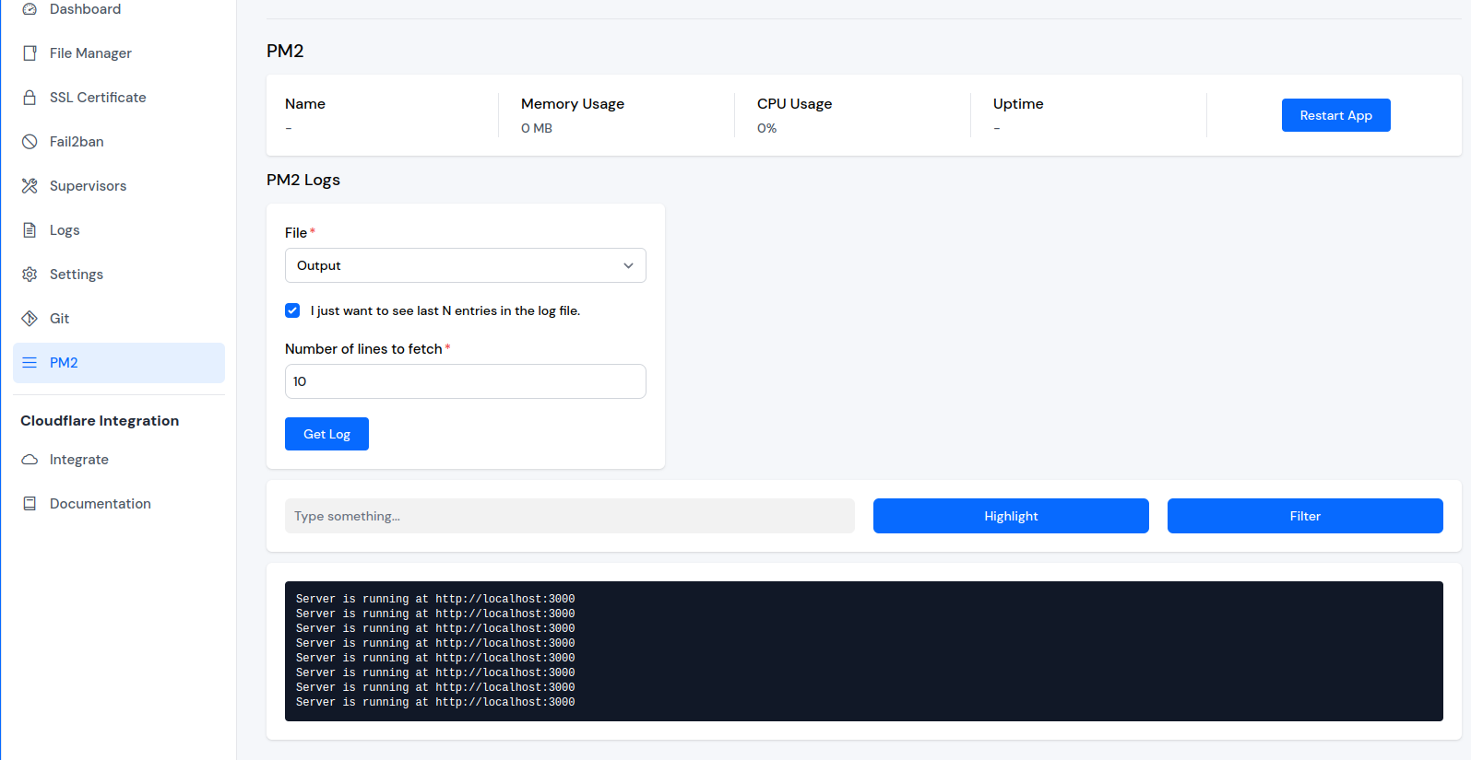
Task: Click the Settings gear icon
Action: click(30, 275)
